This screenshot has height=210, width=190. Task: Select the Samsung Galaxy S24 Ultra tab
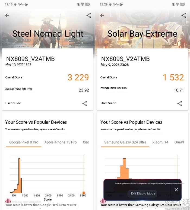pyautogui.click(x=125, y=142)
